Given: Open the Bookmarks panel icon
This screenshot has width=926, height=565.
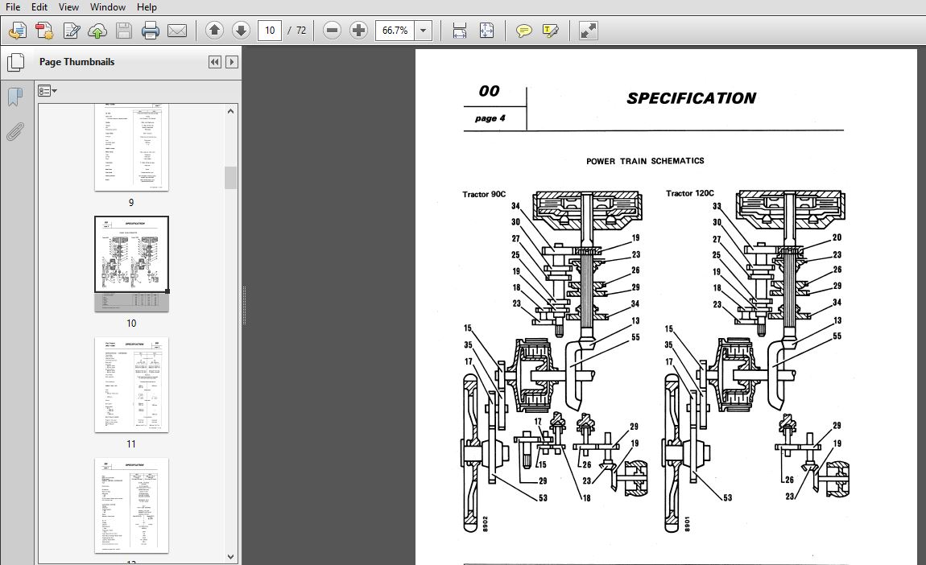Looking at the screenshot, I should coord(15,97).
